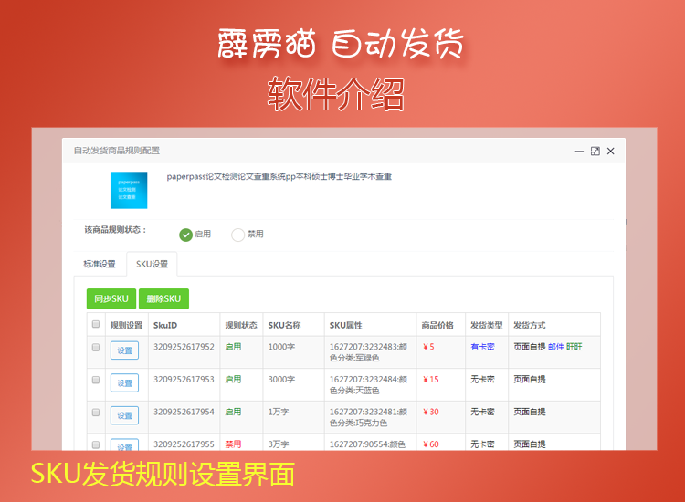Viewport: 685px width, 502px height.
Task: Select the 启用 rule status radio
Action: [x=185, y=235]
